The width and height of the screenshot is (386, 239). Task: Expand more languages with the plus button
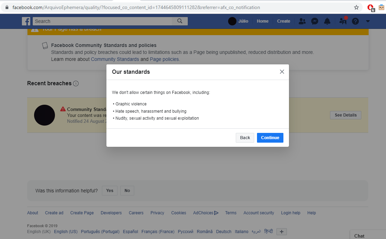281,232
